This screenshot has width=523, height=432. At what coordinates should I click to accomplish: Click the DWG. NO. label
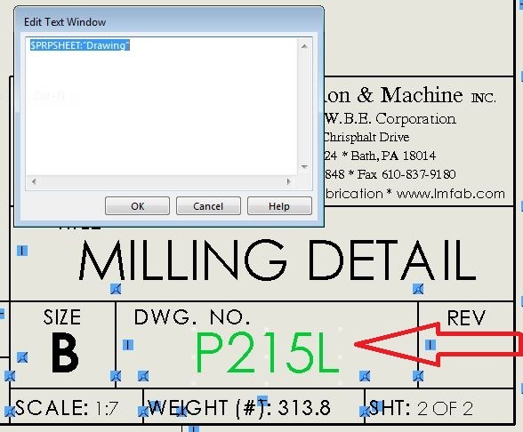192,317
